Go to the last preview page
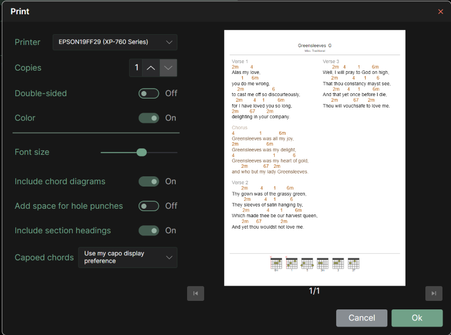451x335 pixels. pyautogui.click(x=434, y=293)
